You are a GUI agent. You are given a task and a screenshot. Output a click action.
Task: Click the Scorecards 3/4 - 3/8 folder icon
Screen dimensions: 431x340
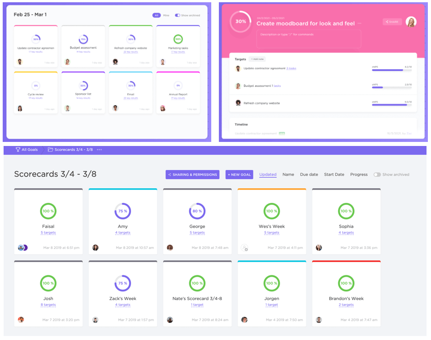50,150
